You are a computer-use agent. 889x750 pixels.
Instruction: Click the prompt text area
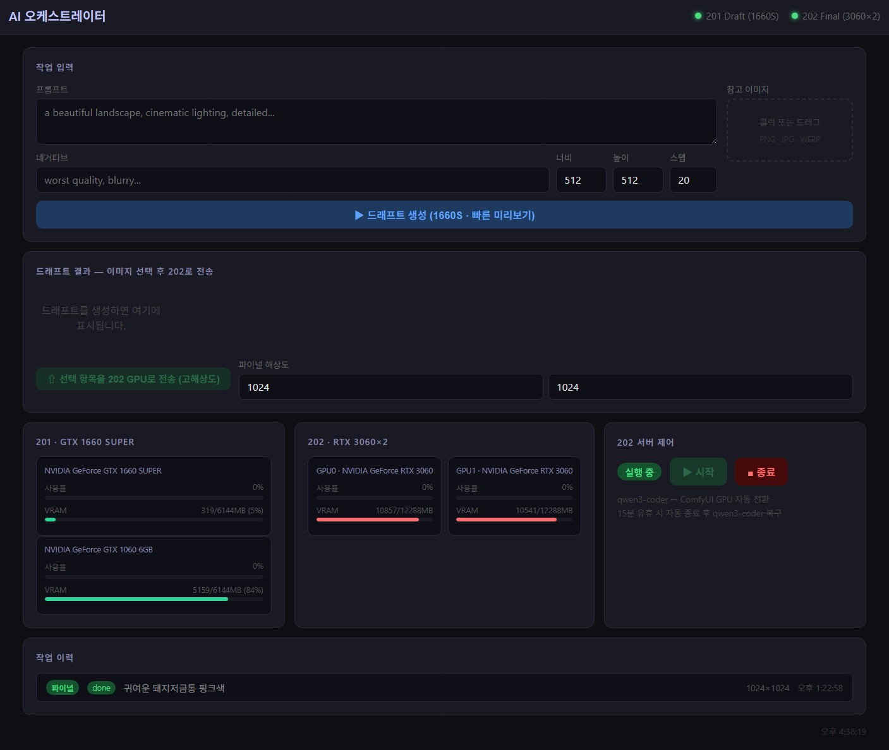point(376,121)
